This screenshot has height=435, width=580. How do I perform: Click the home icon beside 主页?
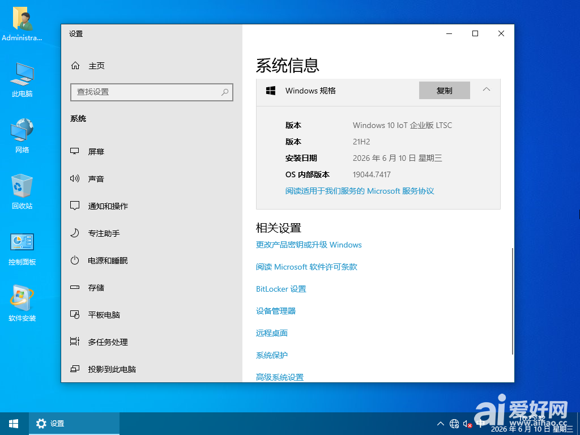(75, 66)
